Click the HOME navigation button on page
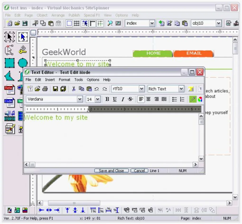This screenshot has width=242, height=224. [x=153, y=53]
